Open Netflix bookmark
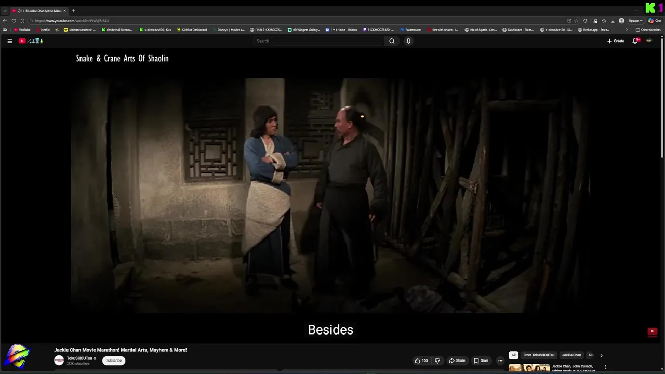665x374 pixels. pyautogui.click(x=43, y=30)
